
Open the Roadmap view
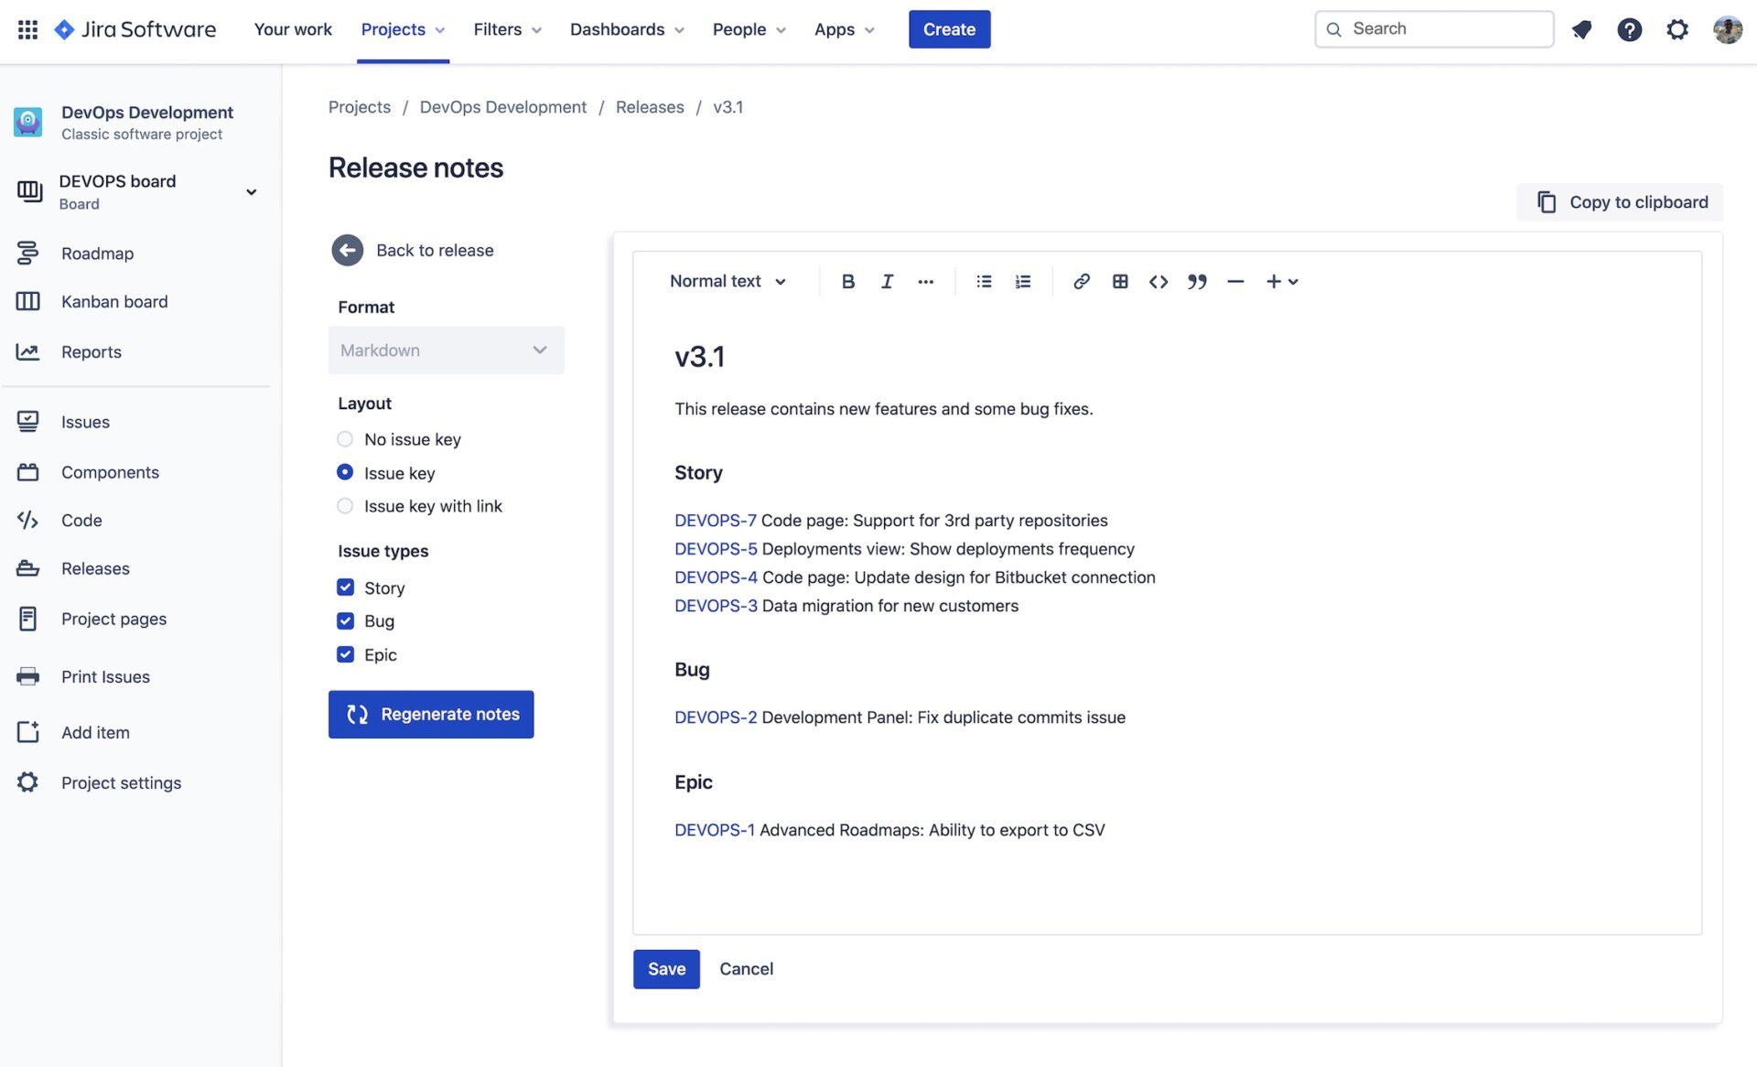(x=97, y=253)
